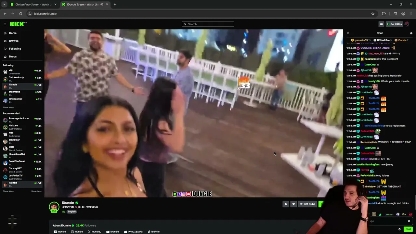The width and height of the screenshot is (416, 234).
Task: Mute the iDuncle Stream tab audio
Action: 102,5
